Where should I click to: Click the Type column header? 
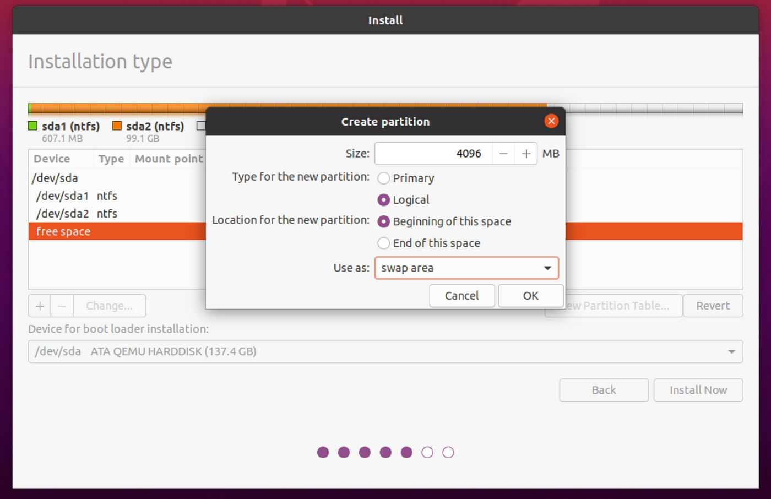111,159
